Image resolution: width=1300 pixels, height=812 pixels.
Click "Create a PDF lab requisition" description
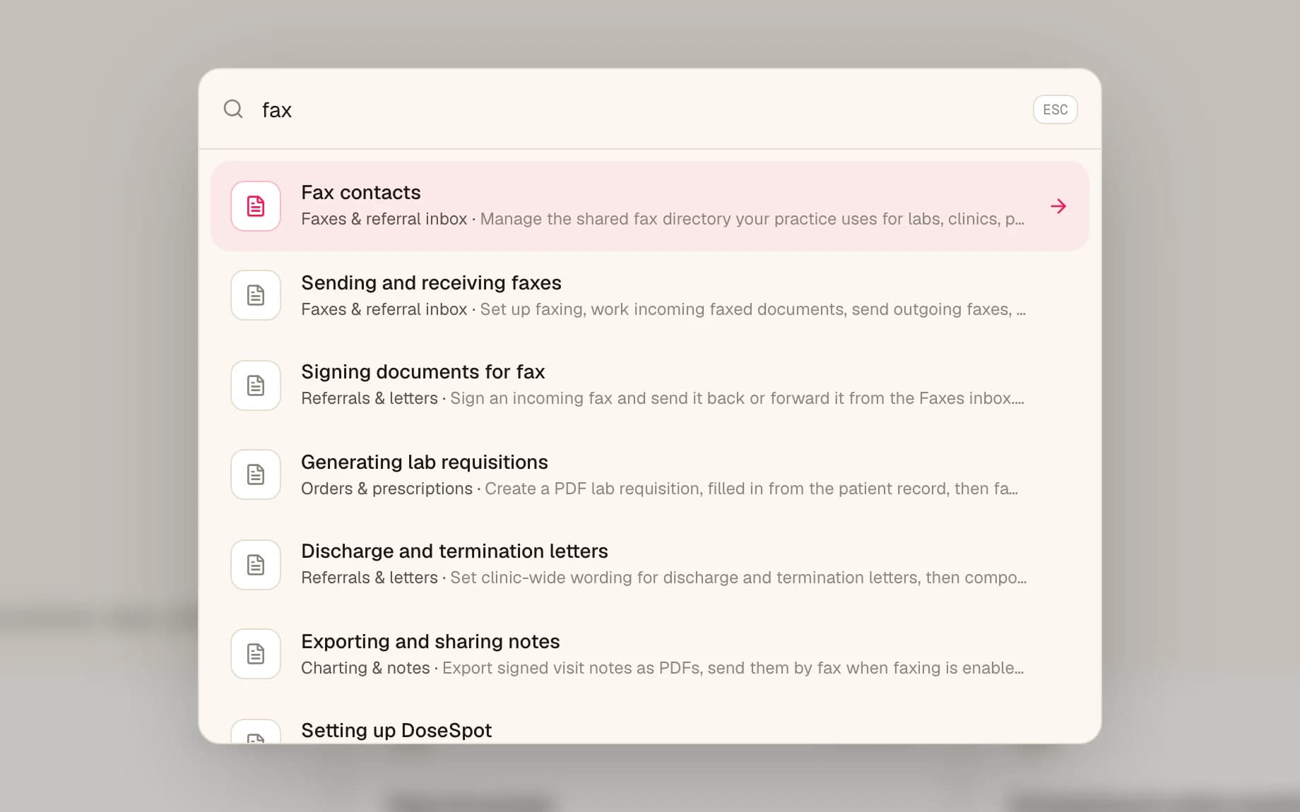click(751, 489)
